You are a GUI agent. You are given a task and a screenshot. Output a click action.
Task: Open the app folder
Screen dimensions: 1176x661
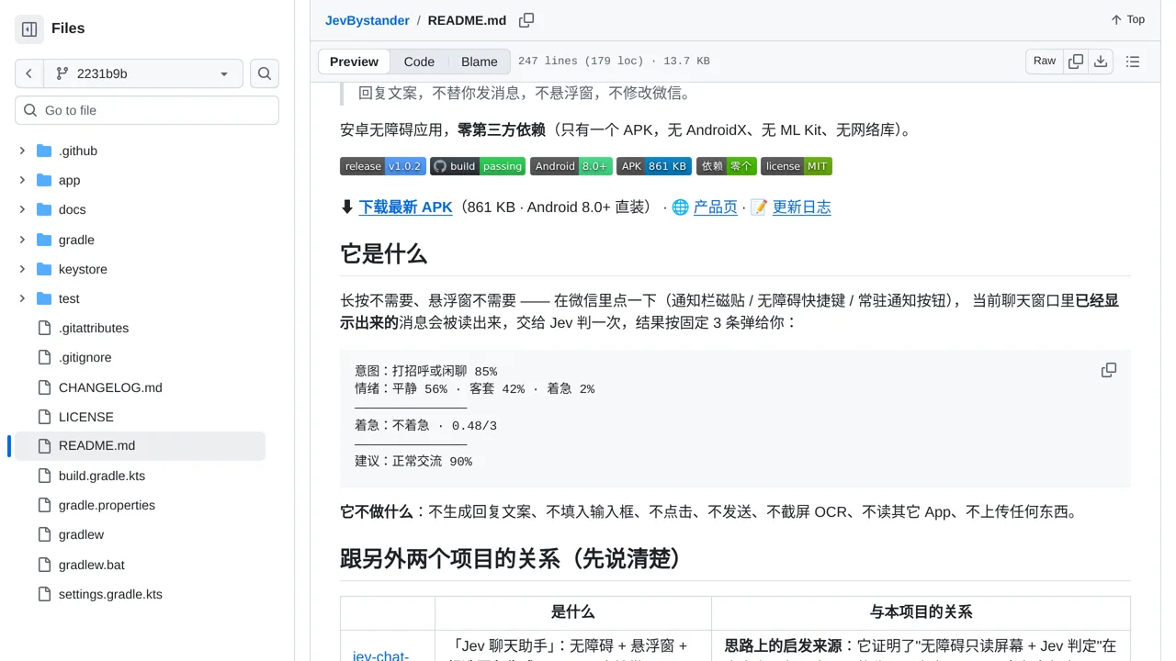click(70, 180)
